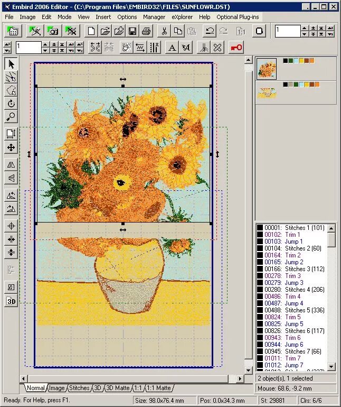Click the green swatch of first object
This screenshot has width=341, height=407.
291,61
